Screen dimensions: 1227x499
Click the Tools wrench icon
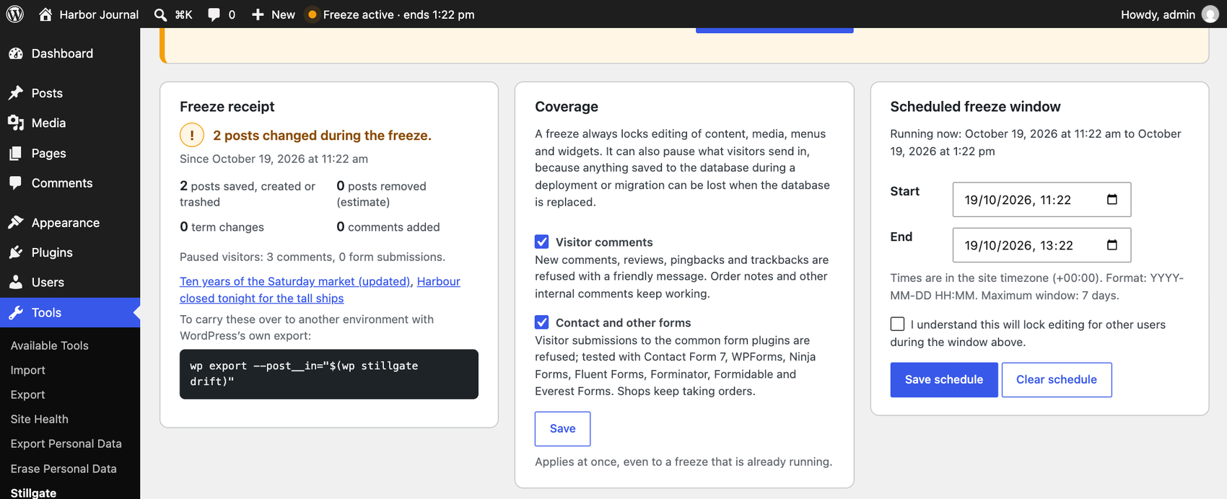tap(16, 312)
